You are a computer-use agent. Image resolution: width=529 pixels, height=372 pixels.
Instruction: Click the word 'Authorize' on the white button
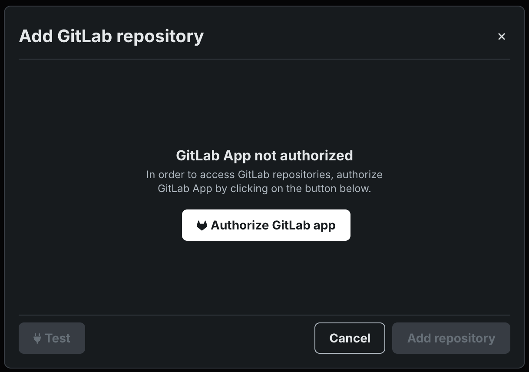point(239,226)
